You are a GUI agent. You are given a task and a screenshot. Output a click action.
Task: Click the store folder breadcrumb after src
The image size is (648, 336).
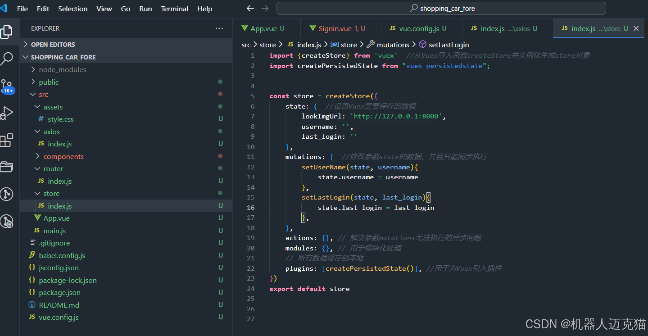(x=267, y=45)
